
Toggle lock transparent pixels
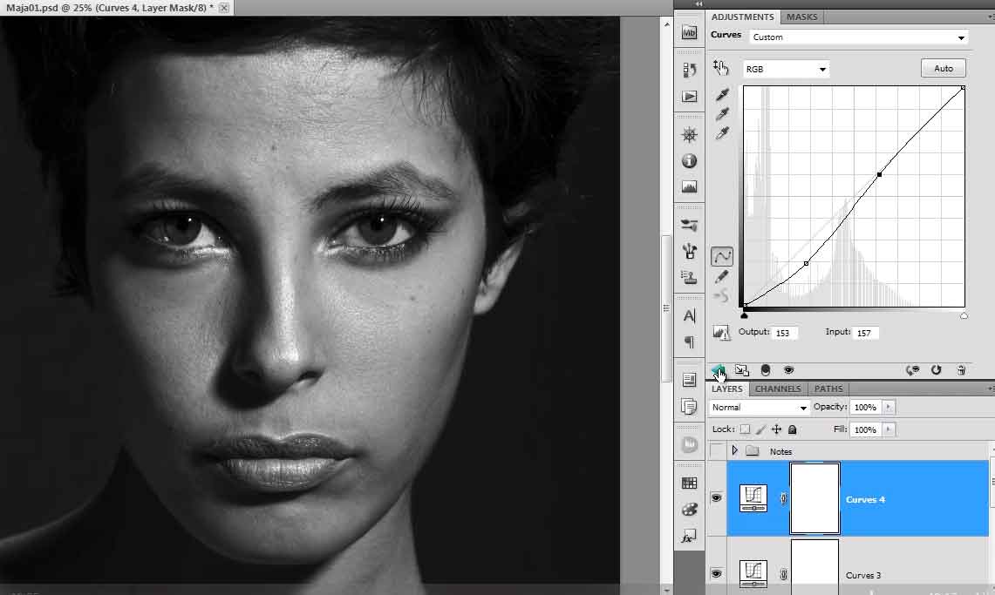pyautogui.click(x=745, y=429)
